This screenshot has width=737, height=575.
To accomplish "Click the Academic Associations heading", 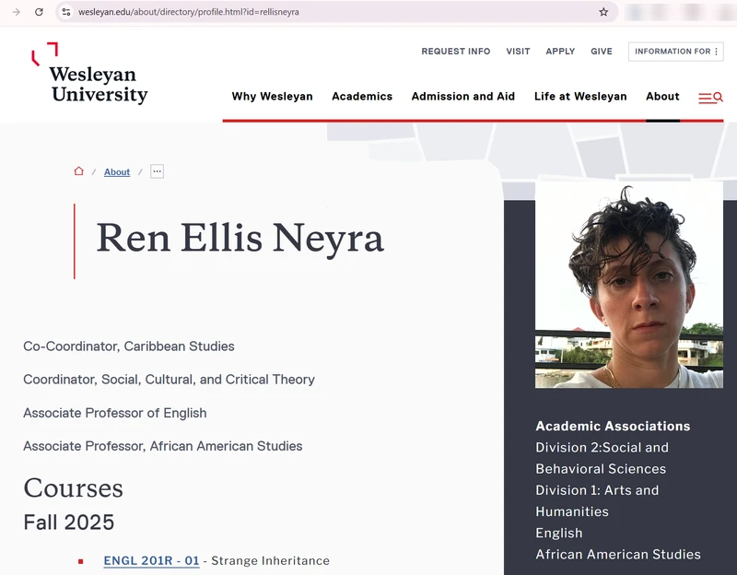I will pos(613,426).
